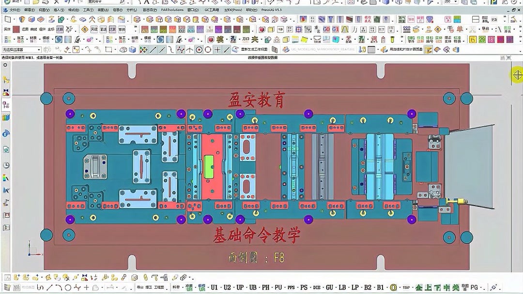Click the TRIM icon in the PressUG toolbar

coord(318,39)
